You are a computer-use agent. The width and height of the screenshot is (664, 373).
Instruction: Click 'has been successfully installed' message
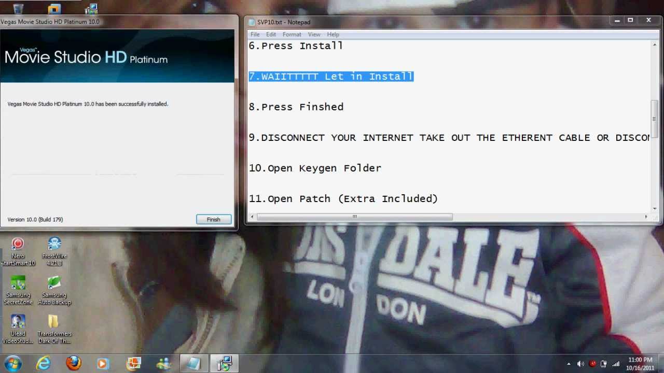pyautogui.click(x=88, y=104)
